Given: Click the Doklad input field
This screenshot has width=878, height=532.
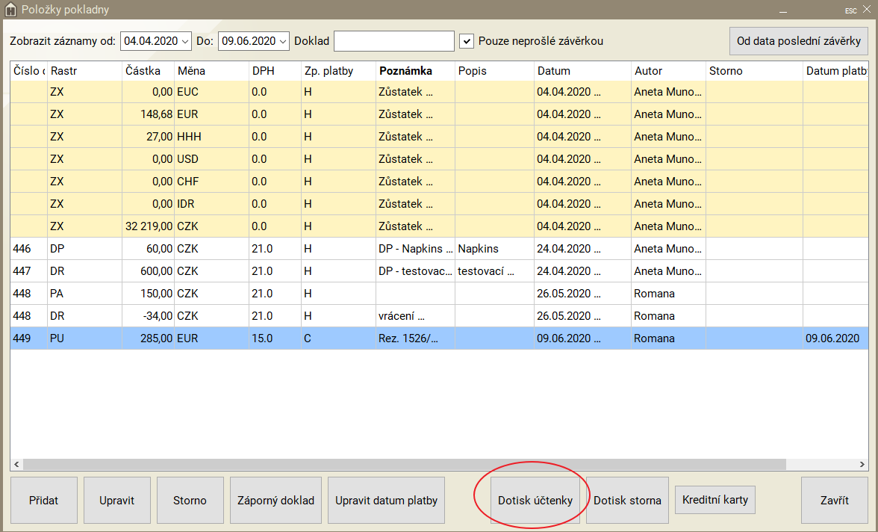Looking at the screenshot, I should [393, 41].
